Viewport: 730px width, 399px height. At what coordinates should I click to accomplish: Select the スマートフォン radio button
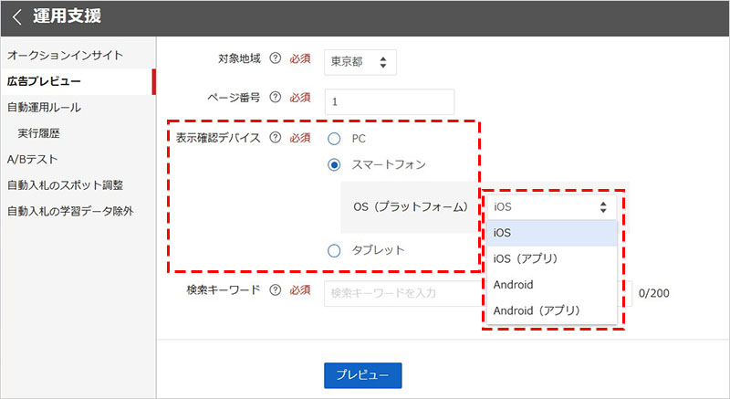pyautogui.click(x=334, y=165)
